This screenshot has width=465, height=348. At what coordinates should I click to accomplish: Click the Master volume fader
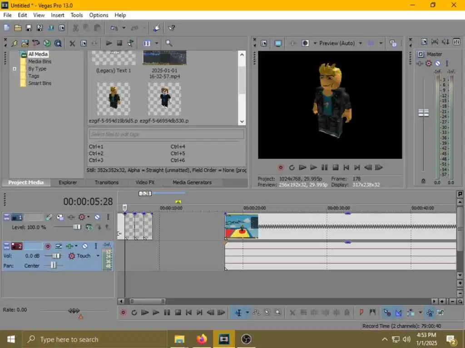point(423,113)
